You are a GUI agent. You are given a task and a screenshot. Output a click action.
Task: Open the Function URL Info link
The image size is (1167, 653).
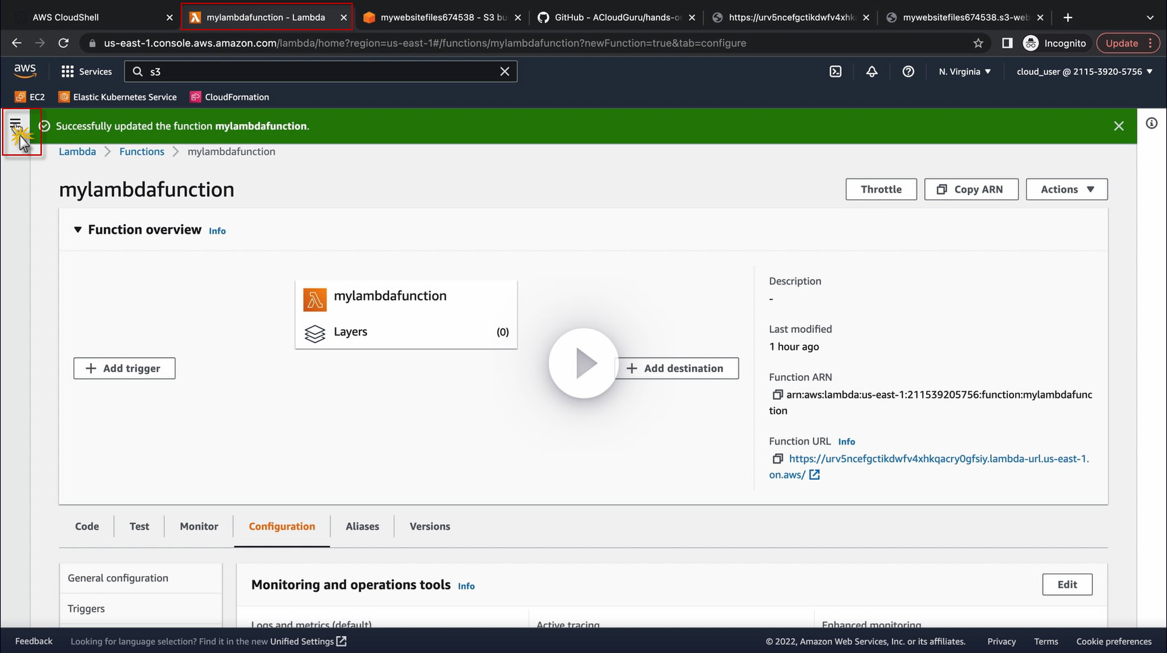click(847, 442)
